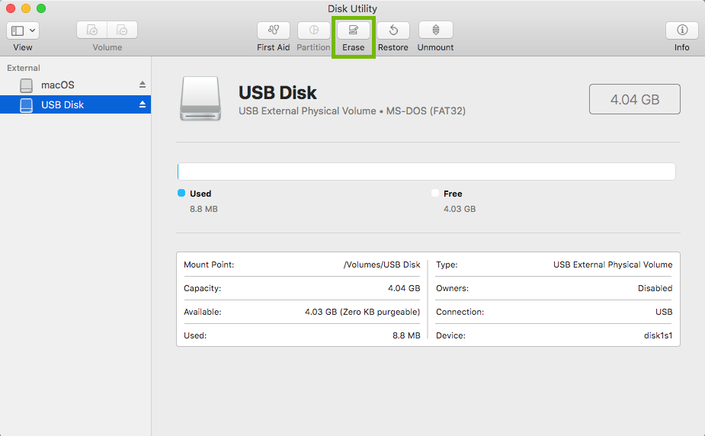705x436 pixels.
Task: Click the Restore toolbar icon
Action: [393, 30]
